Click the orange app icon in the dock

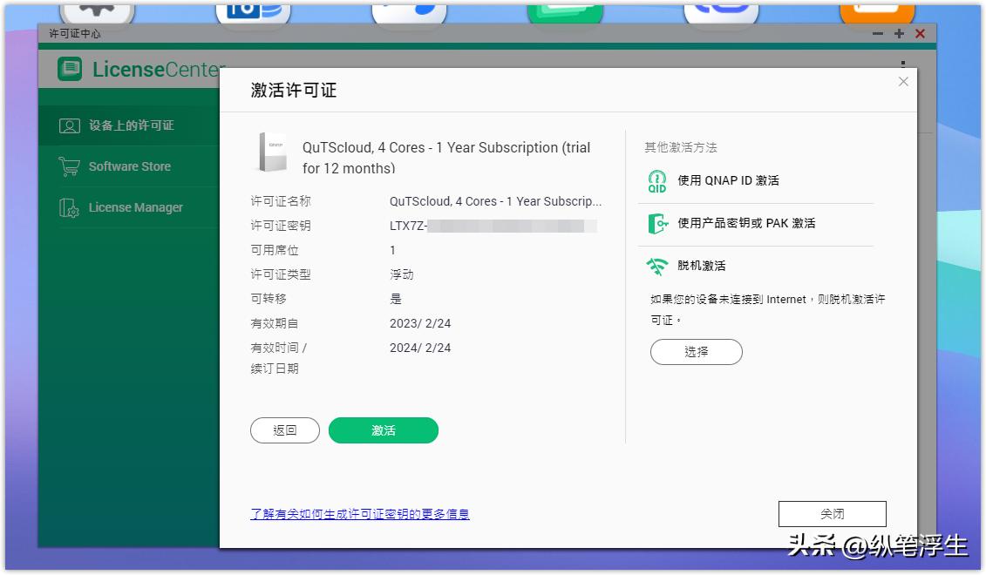(x=879, y=10)
